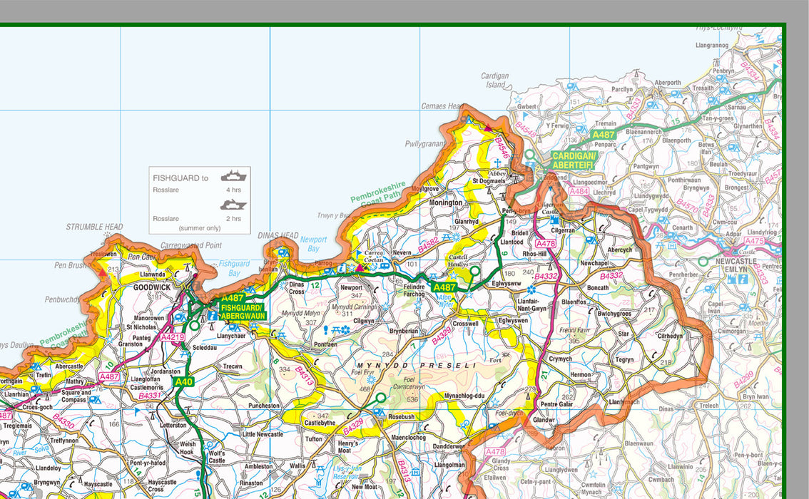This screenshot has height=499, width=809.
Task: Select the blue flag icon near Gwbert
Action: pos(526,116)
